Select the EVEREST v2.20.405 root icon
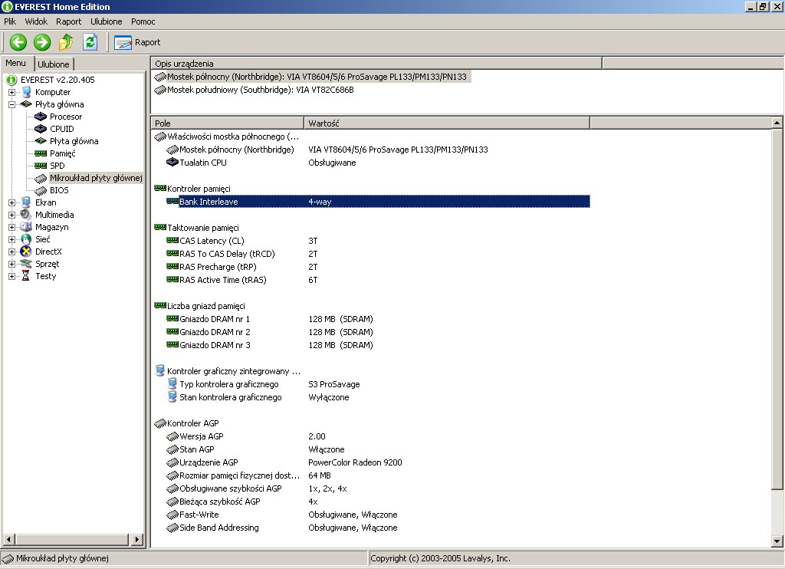The height and width of the screenshot is (569, 785). coord(11,80)
